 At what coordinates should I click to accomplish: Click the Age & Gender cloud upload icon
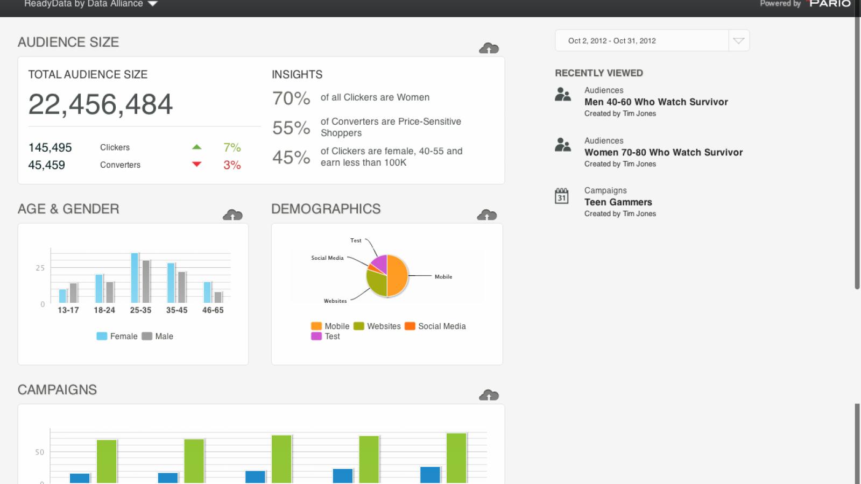click(x=232, y=215)
